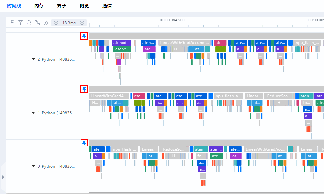Switch to the 内存 tab
324x194 pixels.
point(39,6)
